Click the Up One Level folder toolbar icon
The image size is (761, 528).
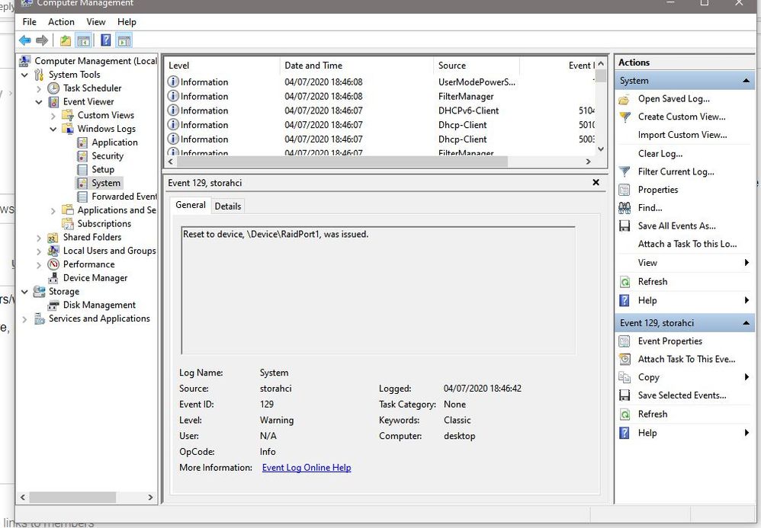tap(66, 40)
